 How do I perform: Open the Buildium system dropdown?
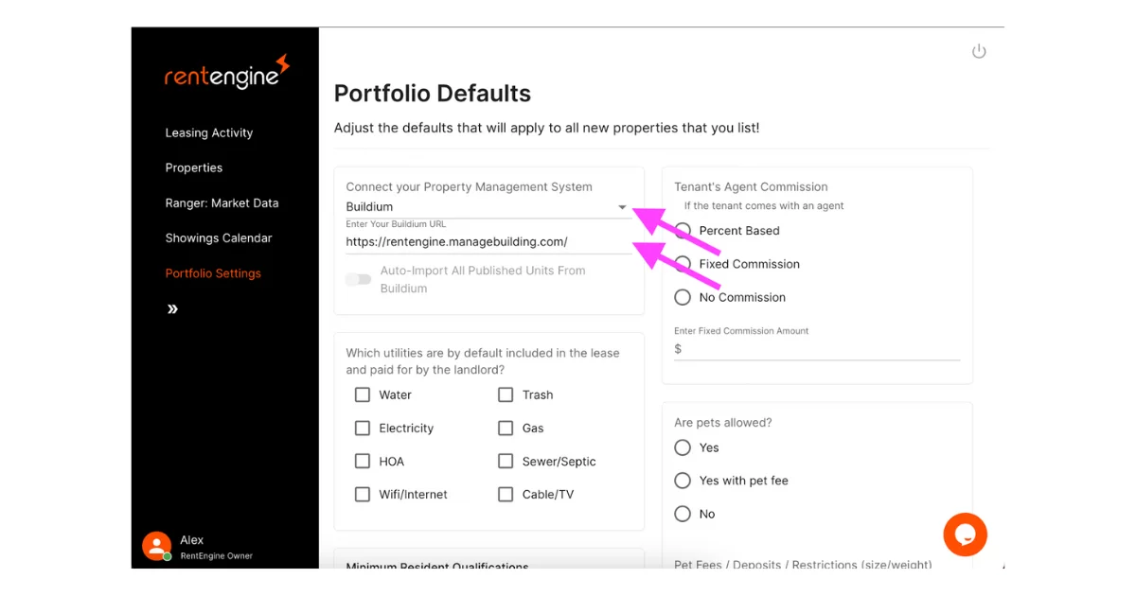pos(487,207)
